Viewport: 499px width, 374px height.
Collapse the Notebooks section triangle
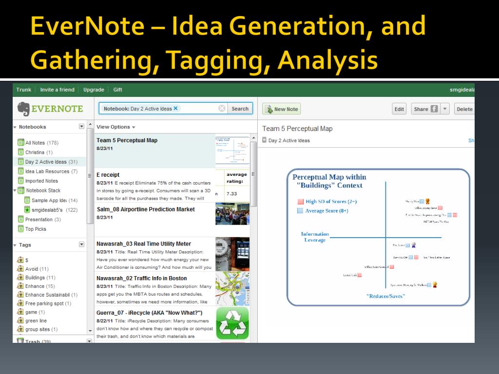[15, 127]
